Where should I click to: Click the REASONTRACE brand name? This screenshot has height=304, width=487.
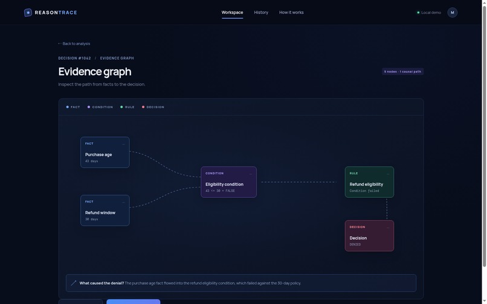pyautogui.click(x=56, y=13)
